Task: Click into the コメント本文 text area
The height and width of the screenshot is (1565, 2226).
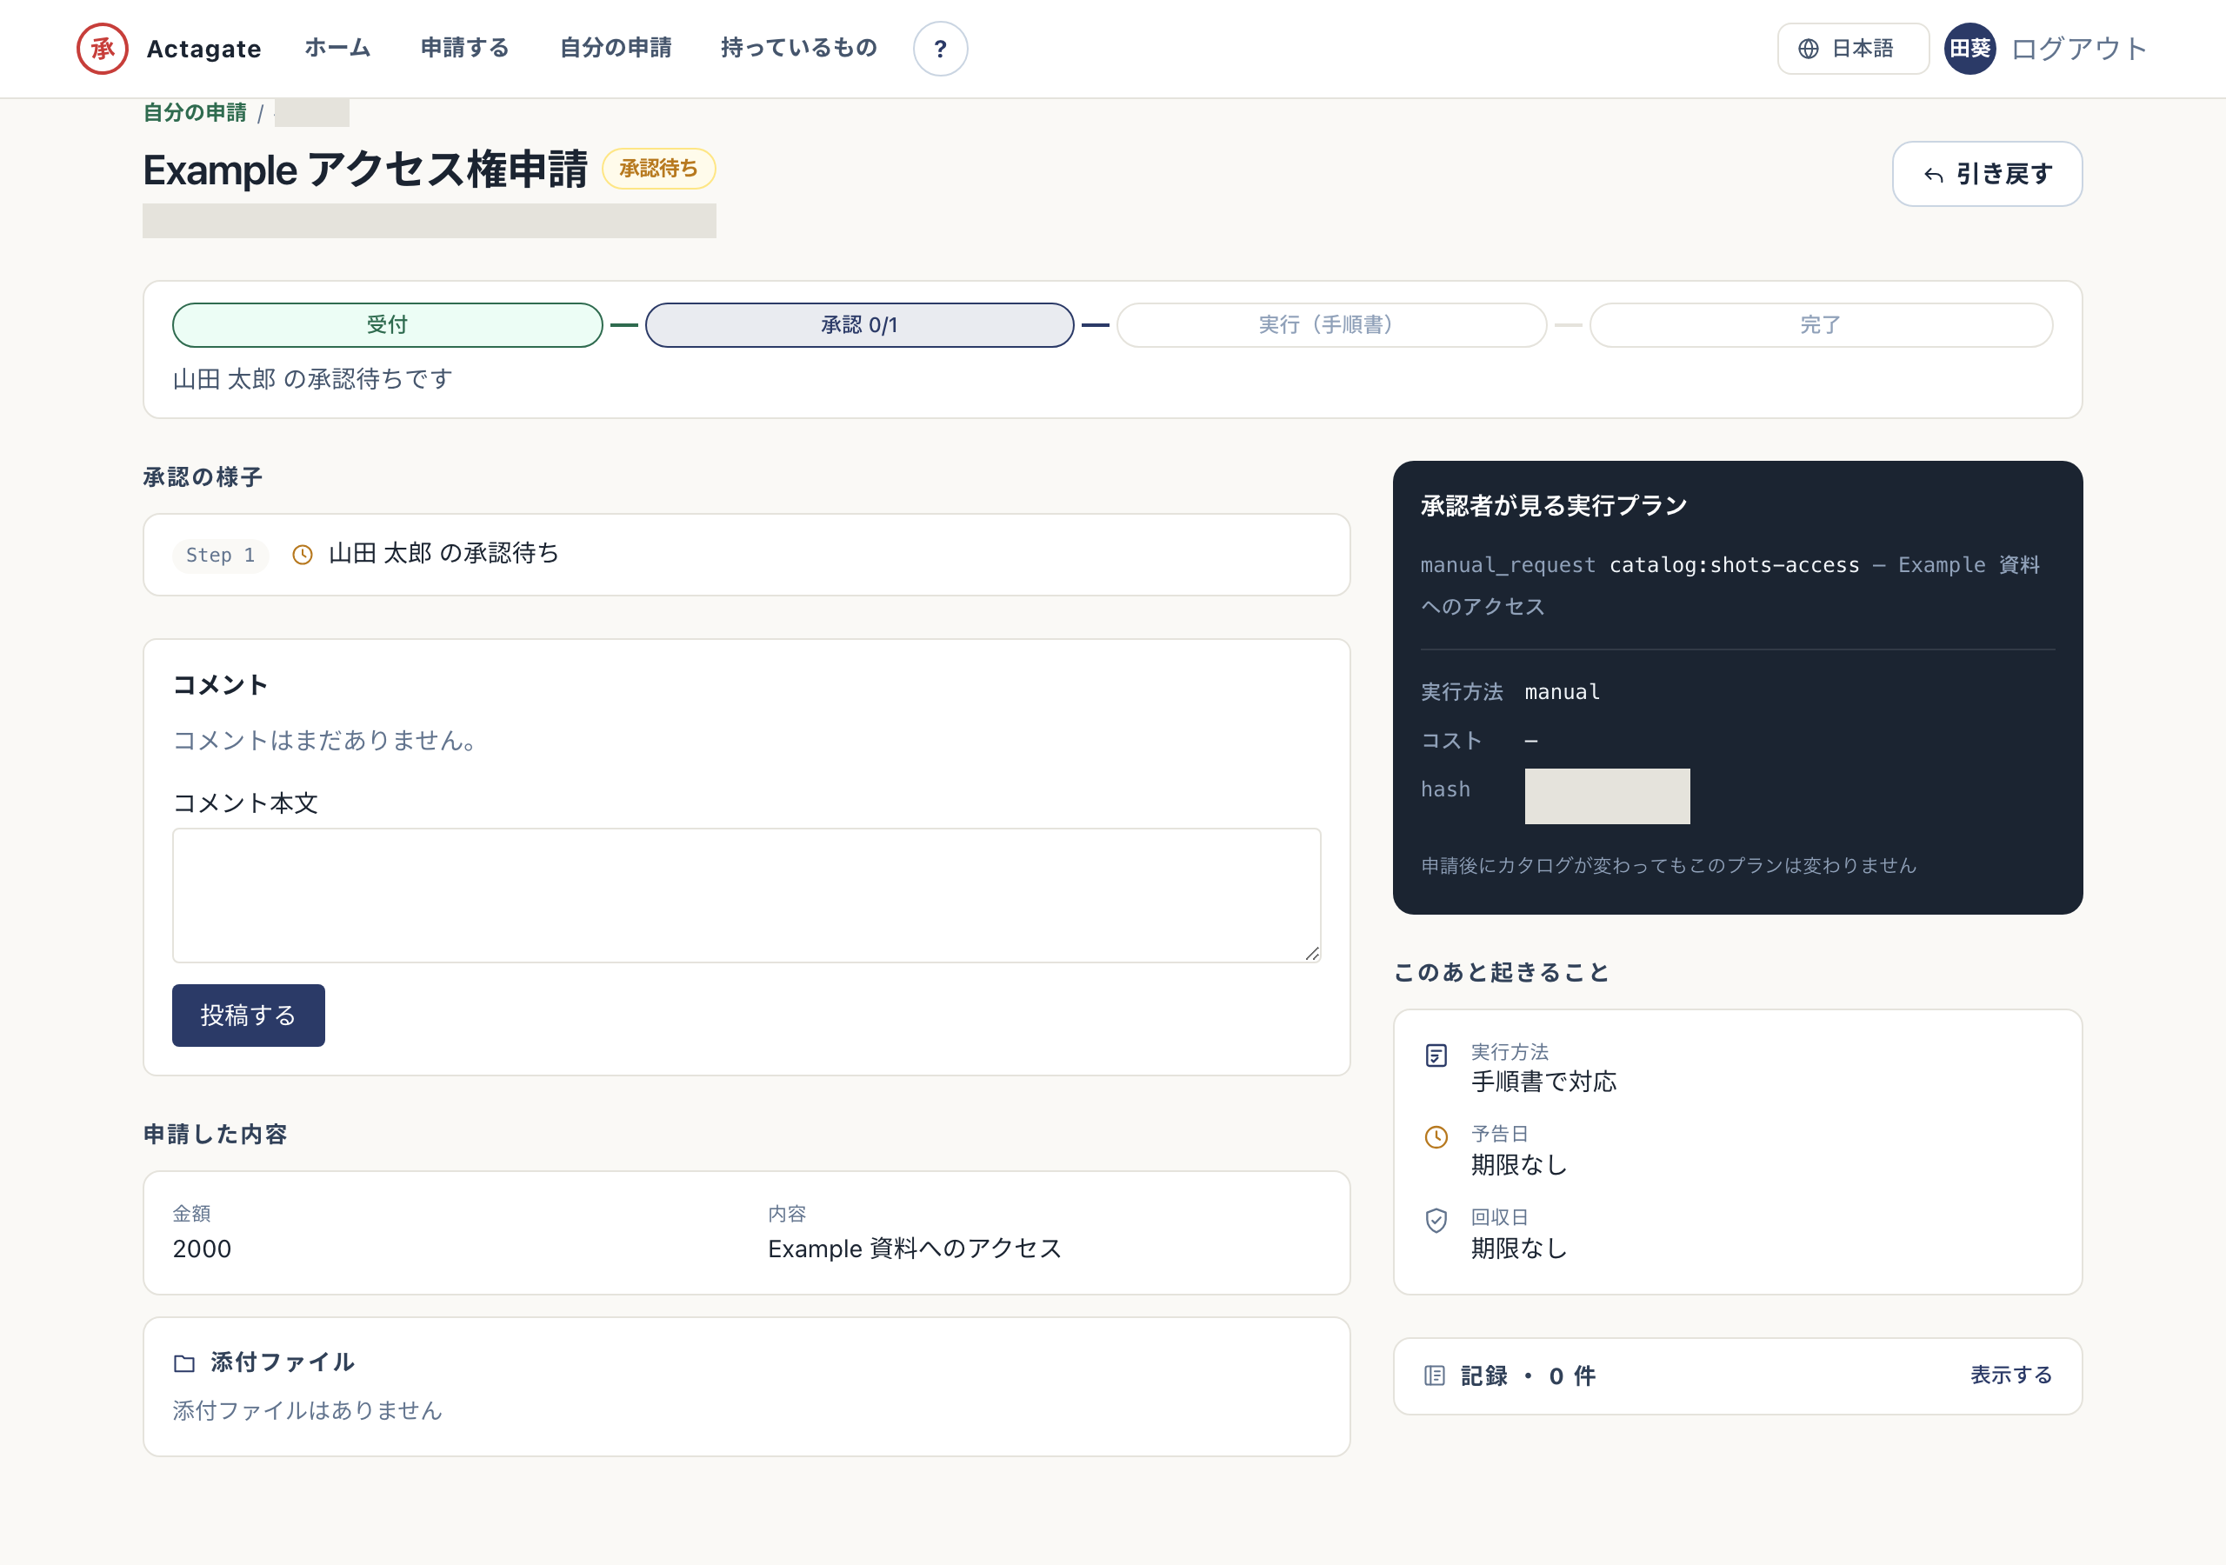Action: tap(747, 895)
